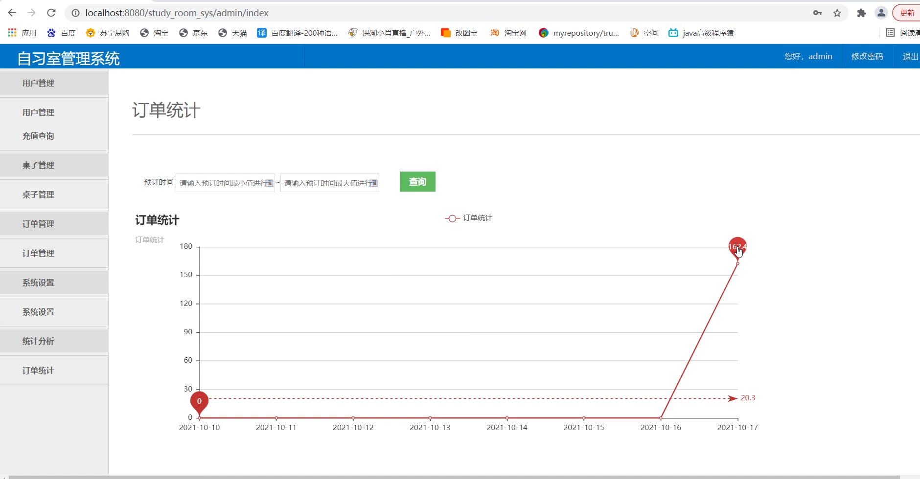Open the 淘宝 bookmark with globe icon
Screen dimensions: 920x479
click(154, 33)
